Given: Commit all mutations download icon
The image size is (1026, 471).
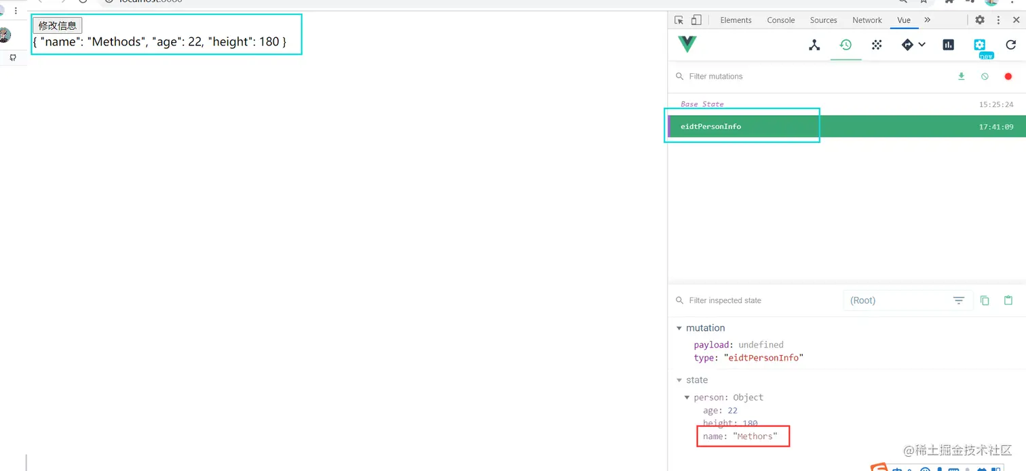Looking at the screenshot, I should (961, 77).
